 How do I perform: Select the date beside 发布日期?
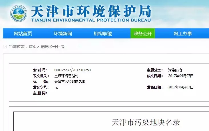coord(181,87)
